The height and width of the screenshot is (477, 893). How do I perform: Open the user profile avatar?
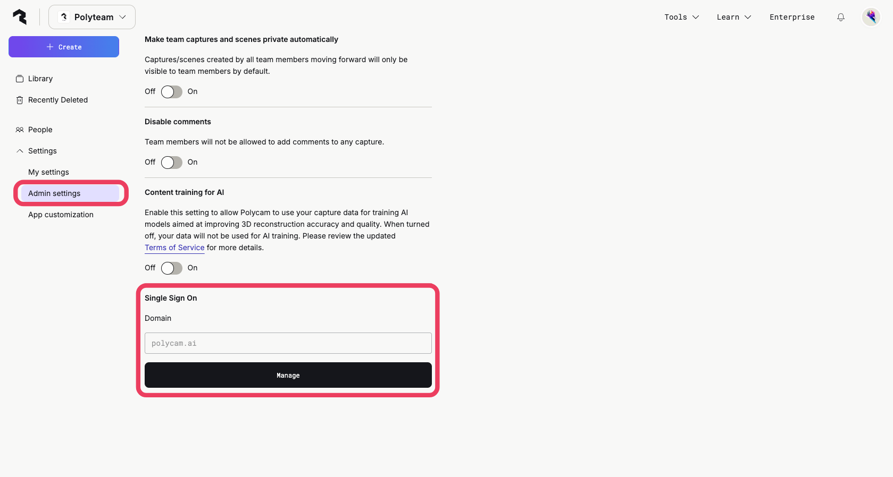(871, 17)
